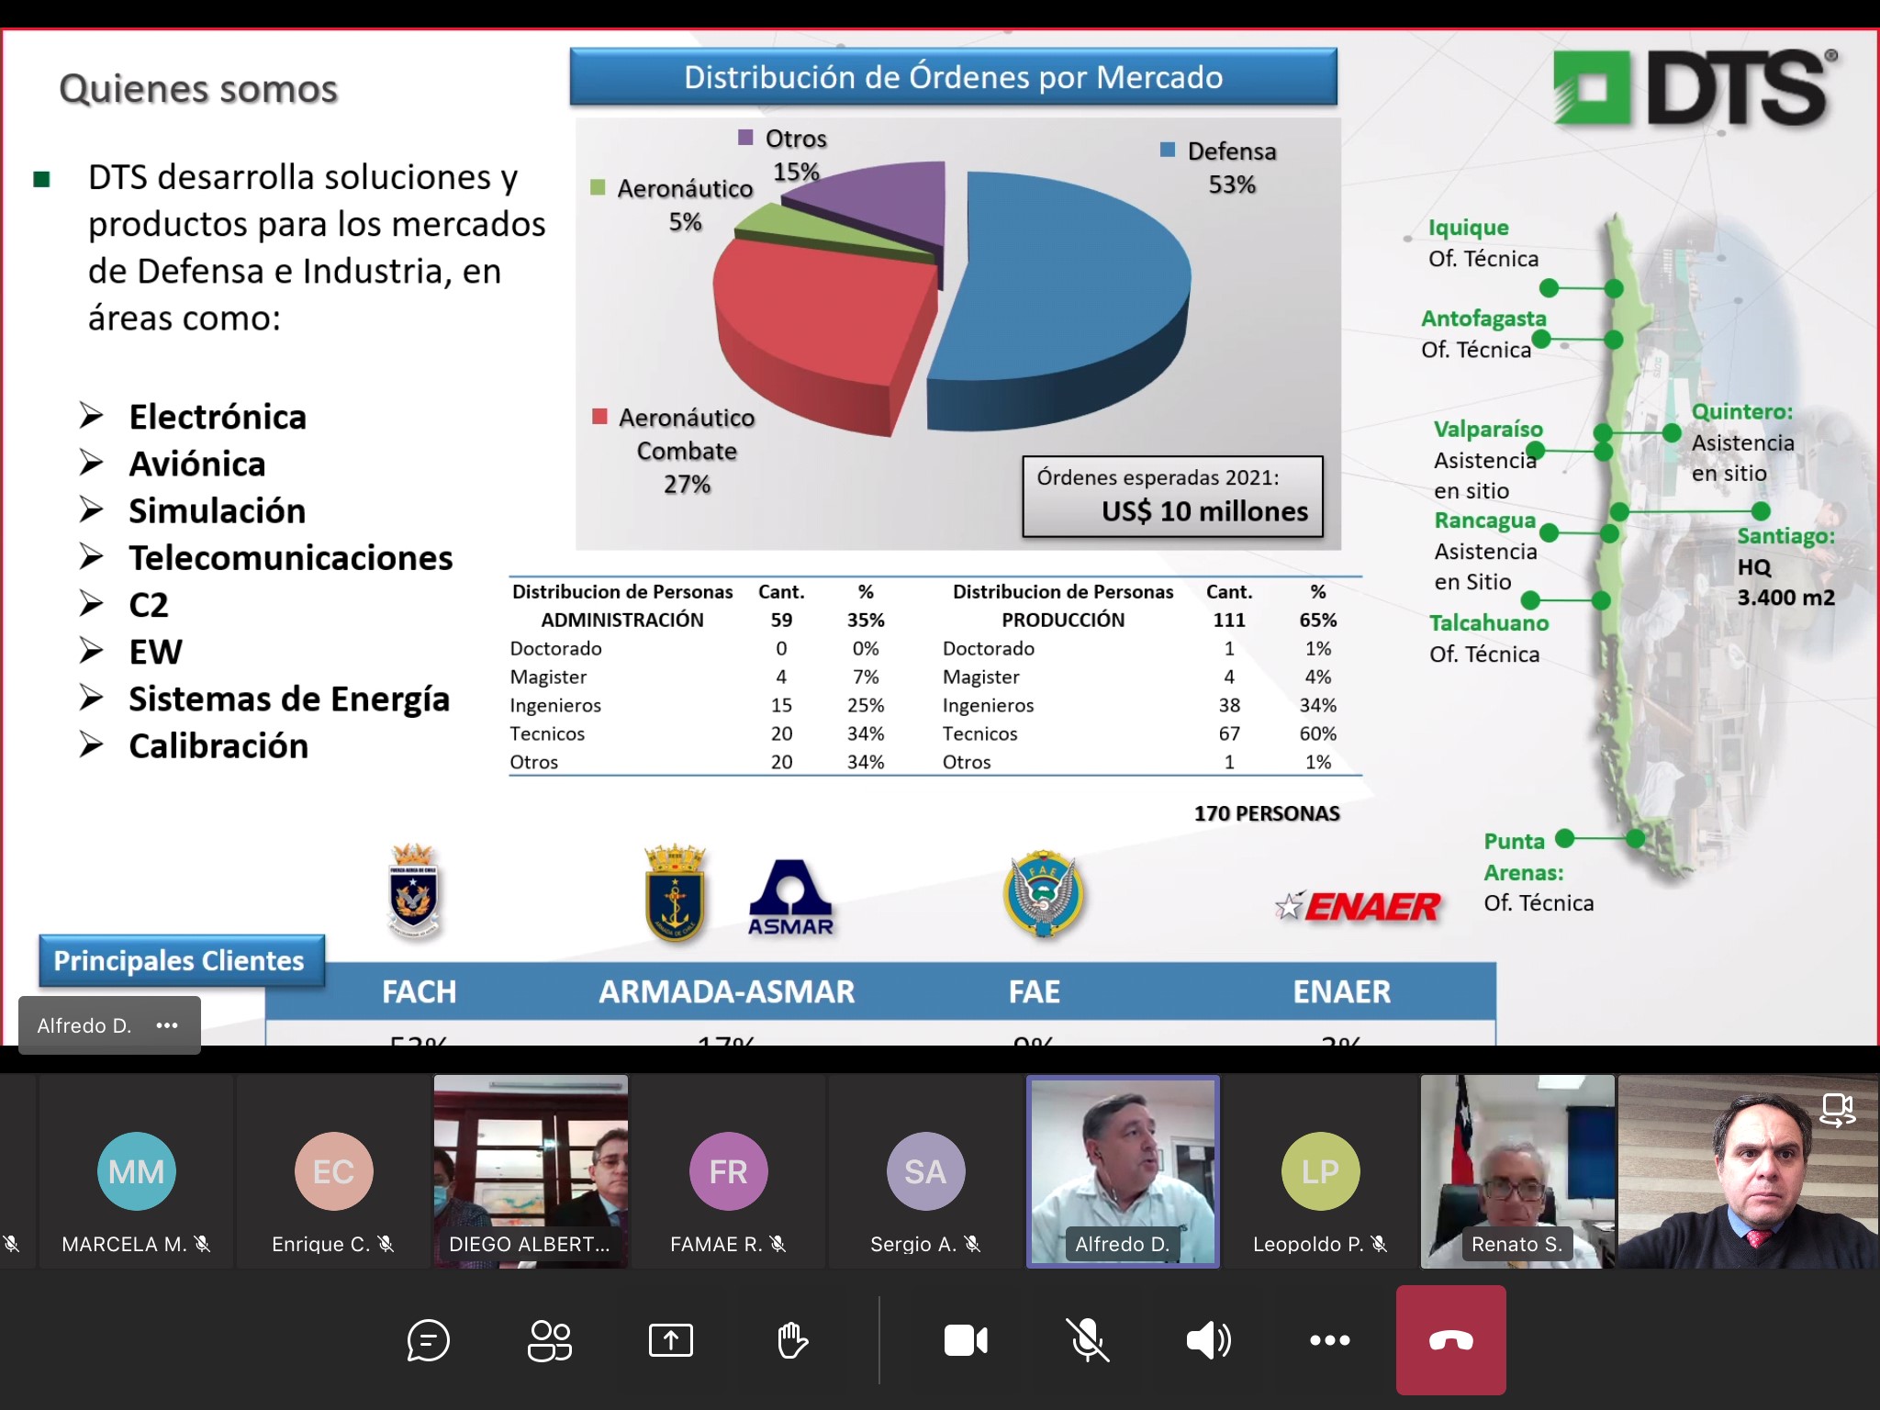
Task: Select Sergio A. participant tile
Action: click(x=926, y=1172)
